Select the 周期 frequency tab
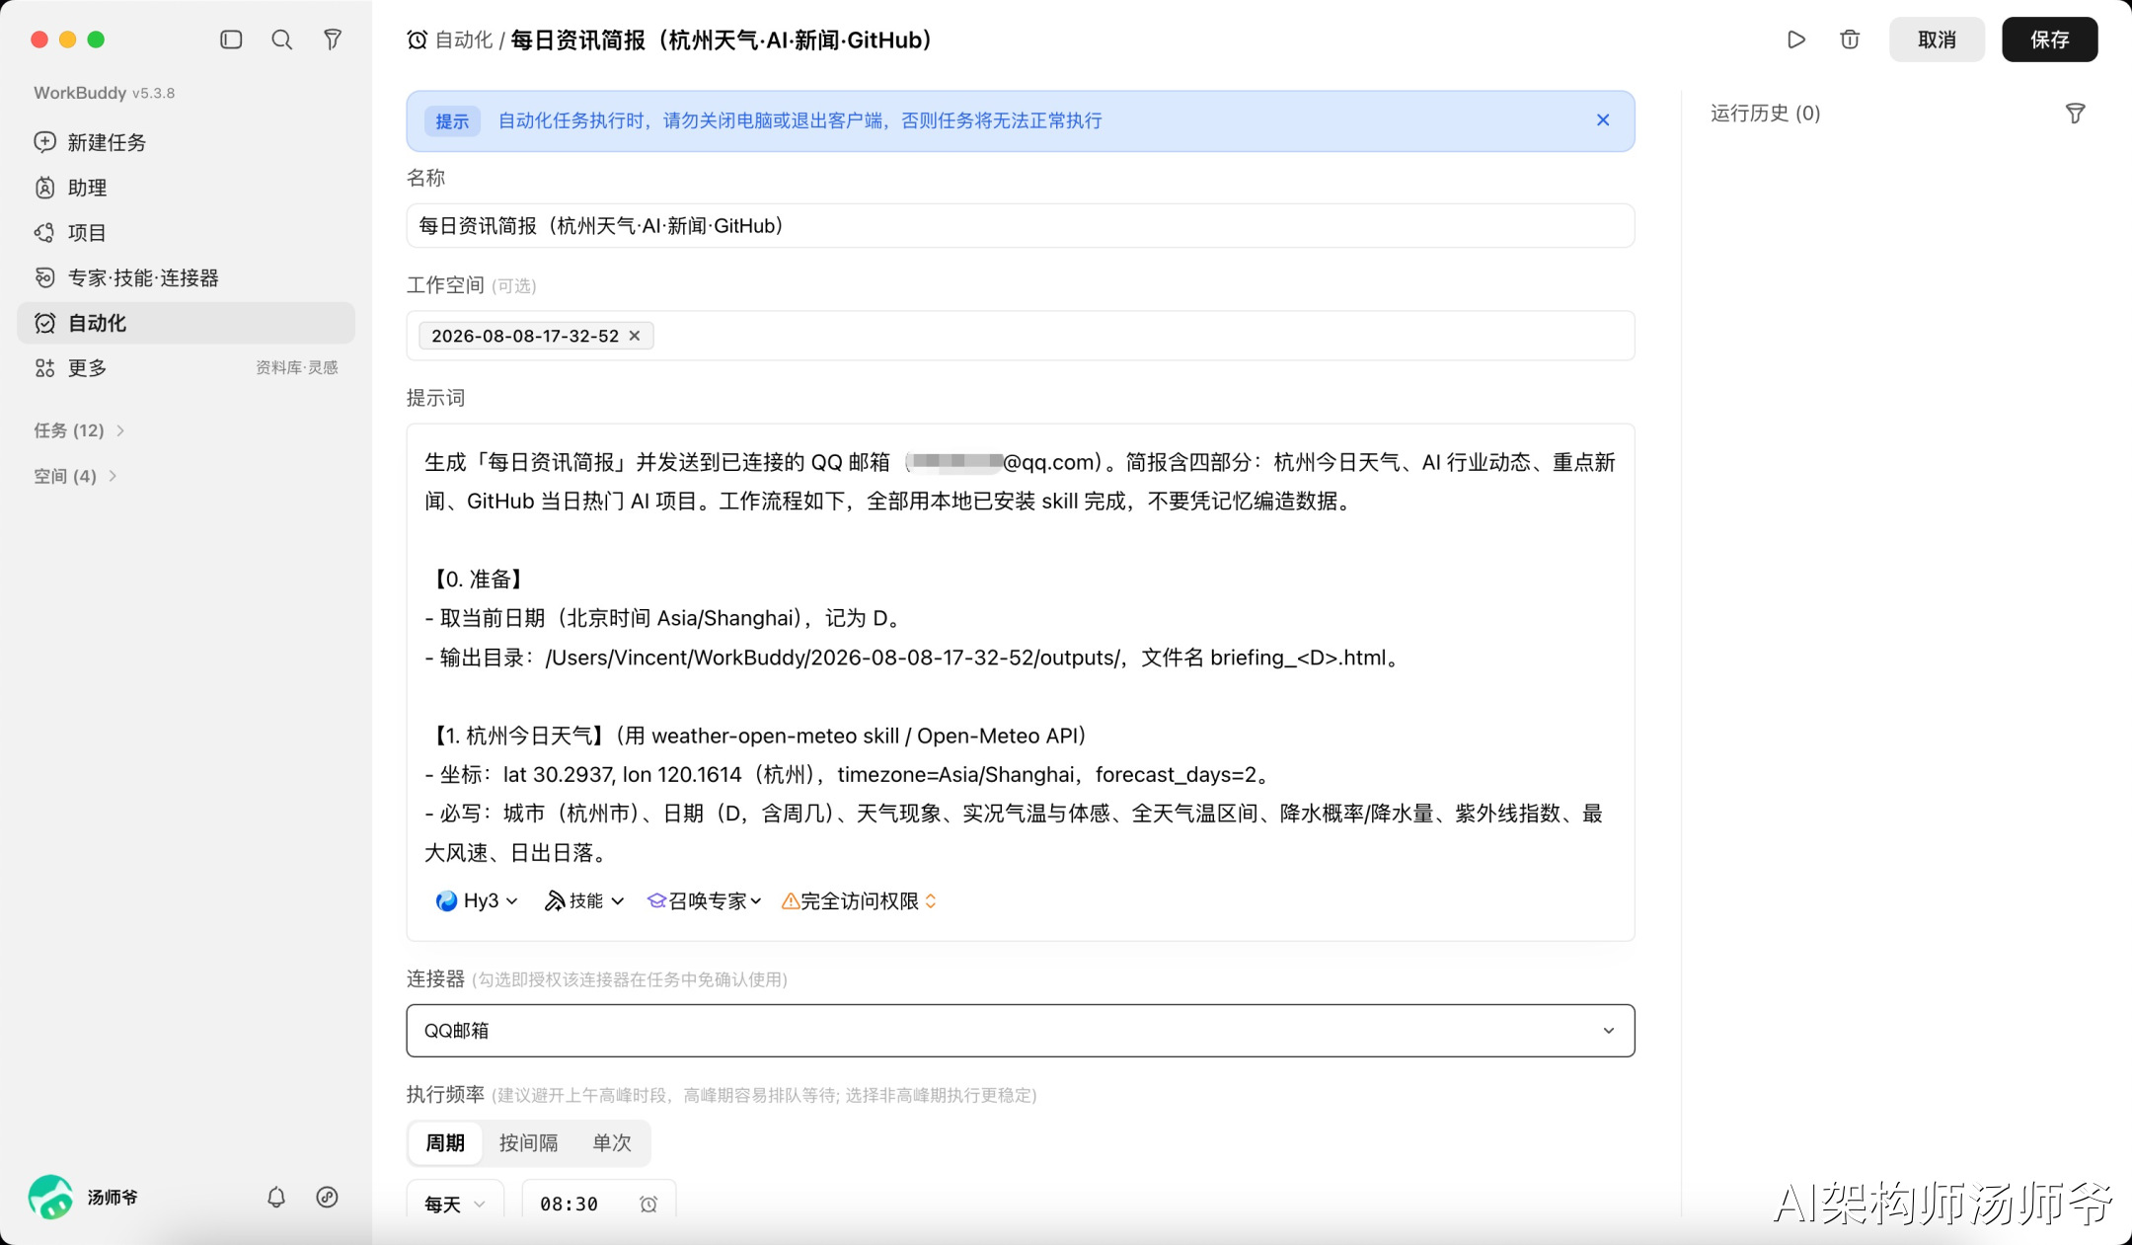The width and height of the screenshot is (2132, 1245). tap(444, 1142)
